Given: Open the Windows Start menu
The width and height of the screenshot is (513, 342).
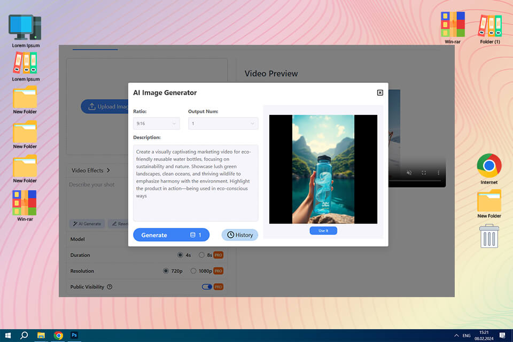Looking at the screenshot, I should click(8, 335).
